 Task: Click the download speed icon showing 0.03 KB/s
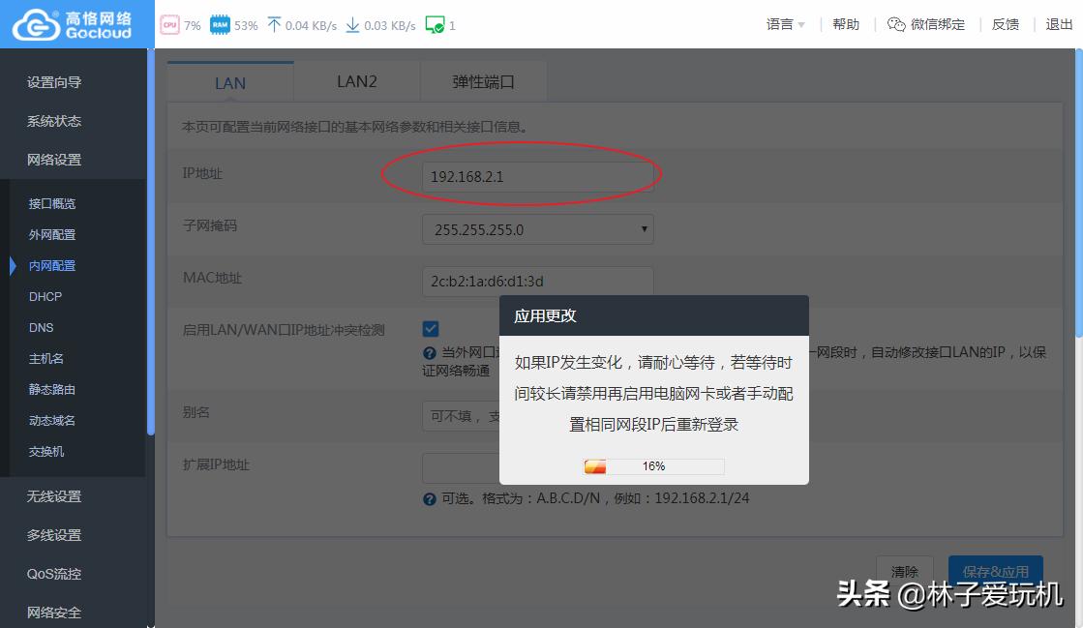click(x=352, y=24)
